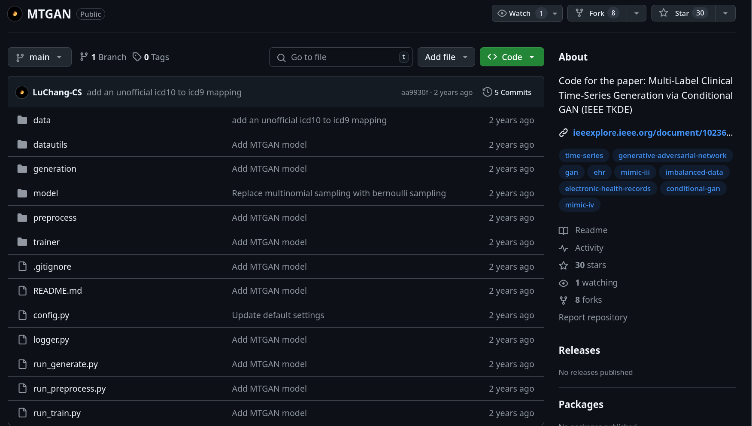Click the commit history clock icon

click(487, 92)
